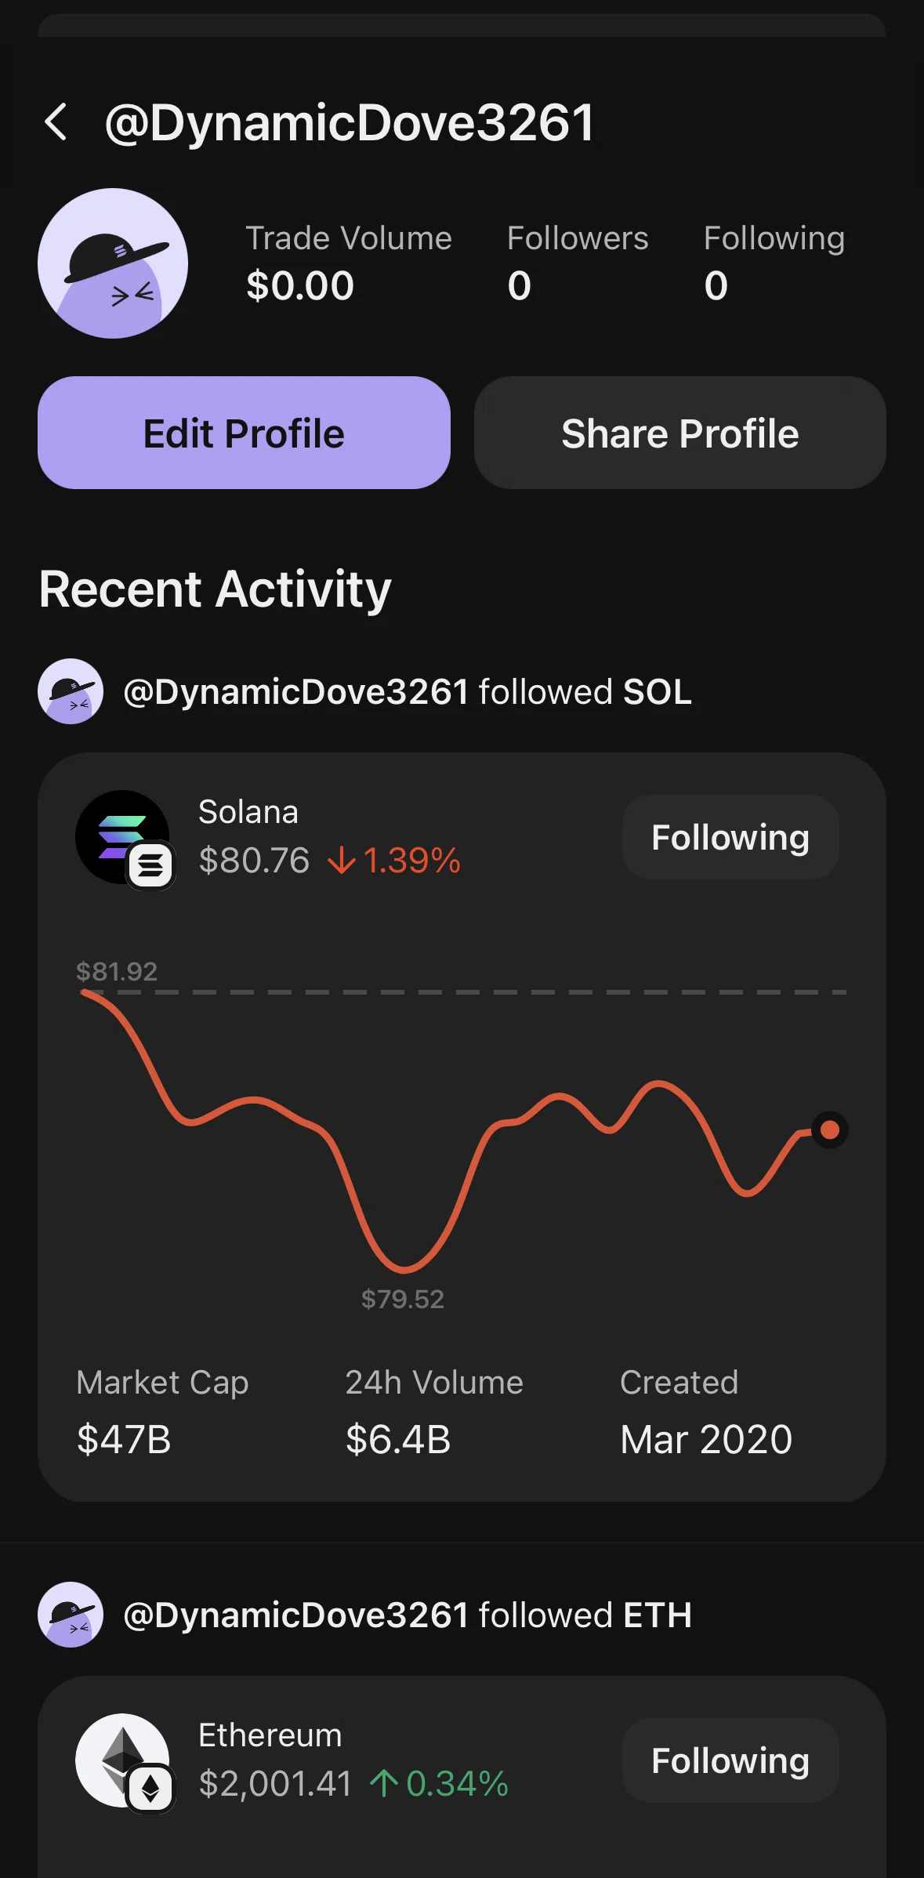
Task: Tap @DynamicDove3261 username in ETH activity
Action: 296,1615
